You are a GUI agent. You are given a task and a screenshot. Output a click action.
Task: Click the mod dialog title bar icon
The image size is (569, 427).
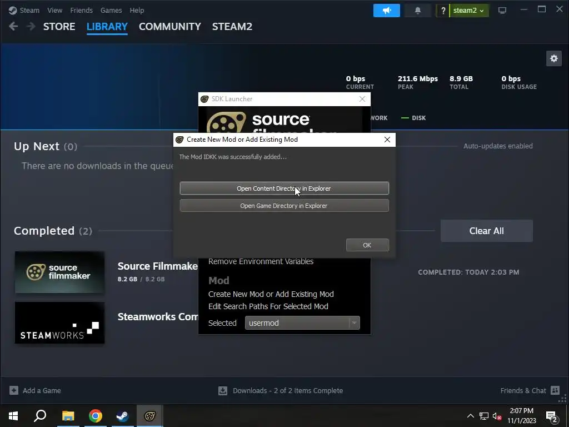(179, 140)
